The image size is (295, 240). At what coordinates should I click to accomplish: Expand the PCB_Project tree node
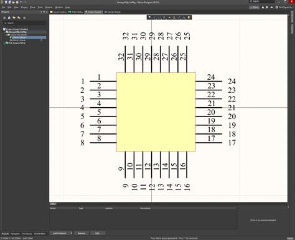point(4,43)
